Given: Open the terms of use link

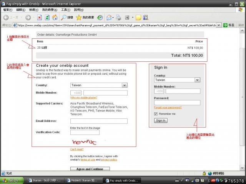Looking at the screenshot, I should click(88, 160).
